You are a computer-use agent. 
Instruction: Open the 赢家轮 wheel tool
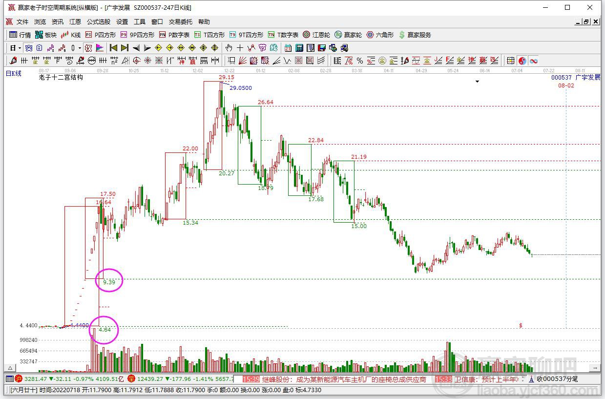[x=348, y=35]
